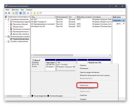Click the yellow folder with magnifier icon

pos(38,13)
